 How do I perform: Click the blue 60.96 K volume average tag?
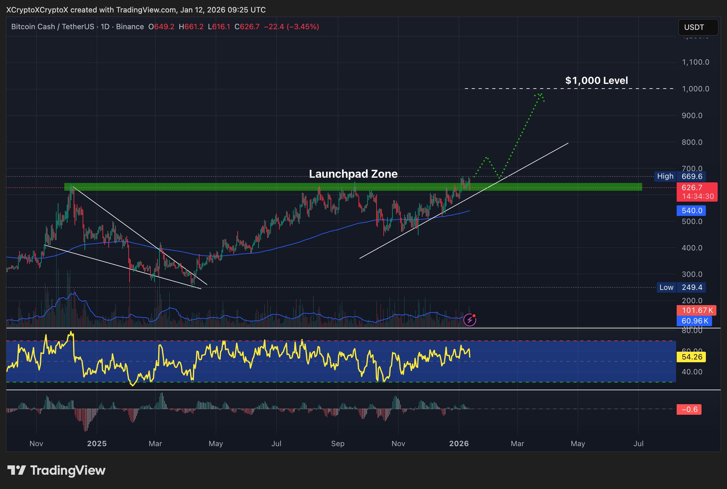click(694, 321)
